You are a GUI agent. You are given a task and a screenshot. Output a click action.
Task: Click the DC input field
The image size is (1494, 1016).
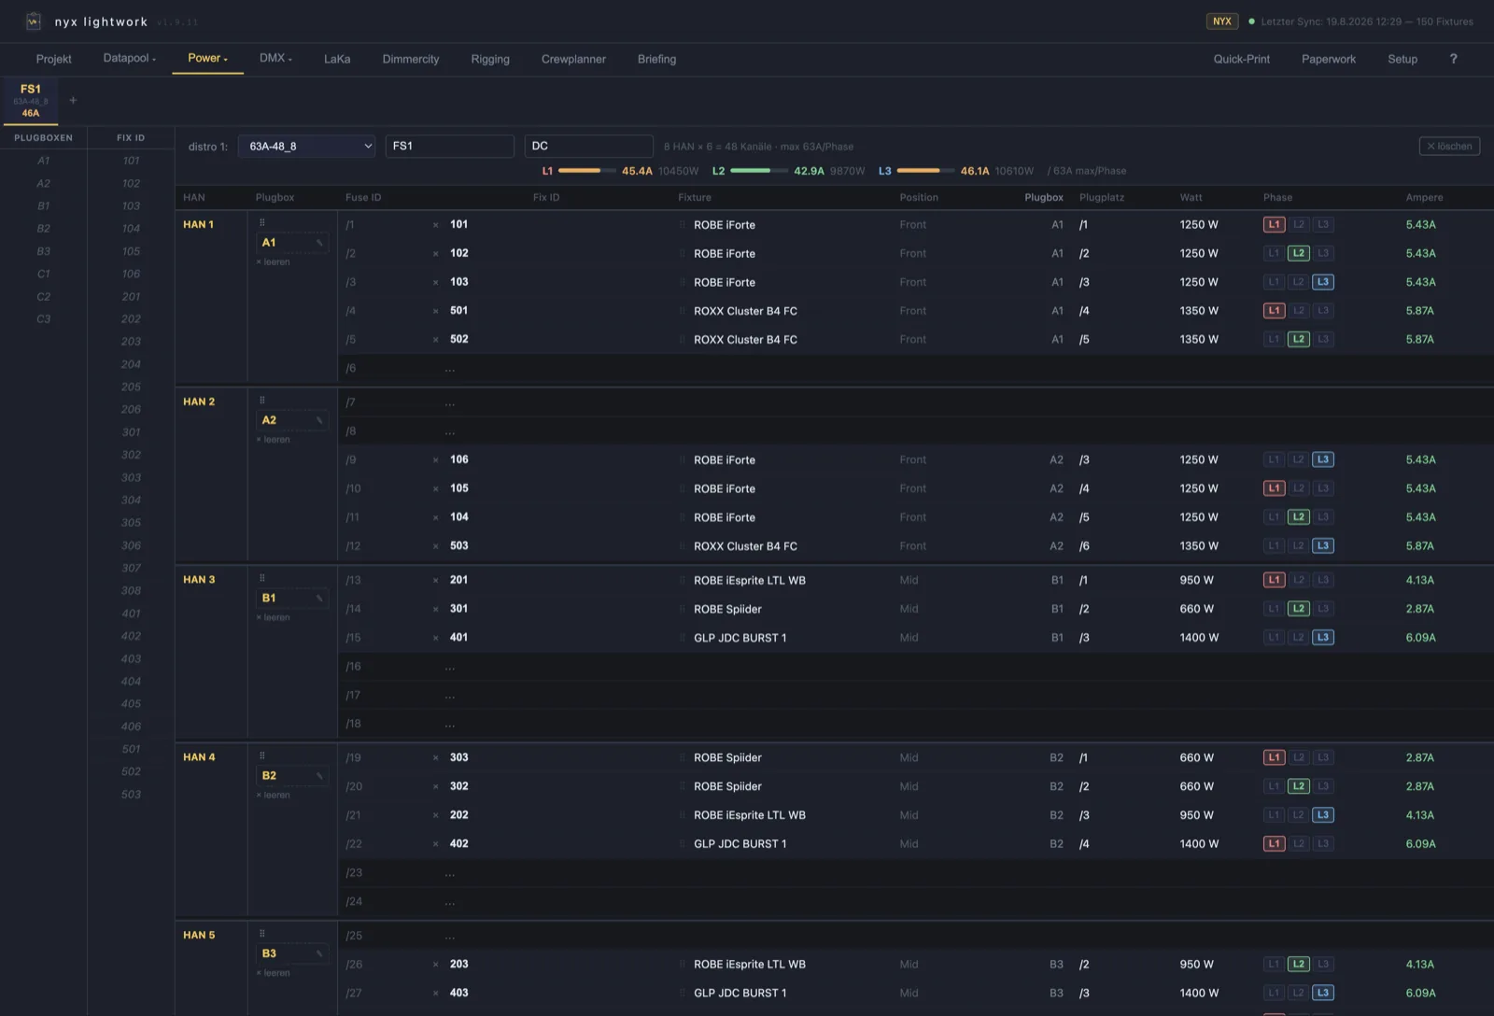coord(588,147)
